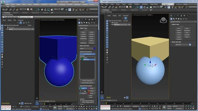Collapse Name and Color rollout in right panel

coord(176,42)
